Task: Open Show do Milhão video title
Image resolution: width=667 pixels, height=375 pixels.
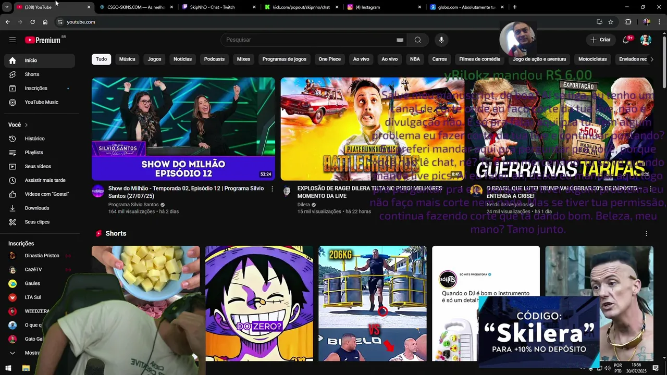Action: pyautogui.click(x=186, y=192)
